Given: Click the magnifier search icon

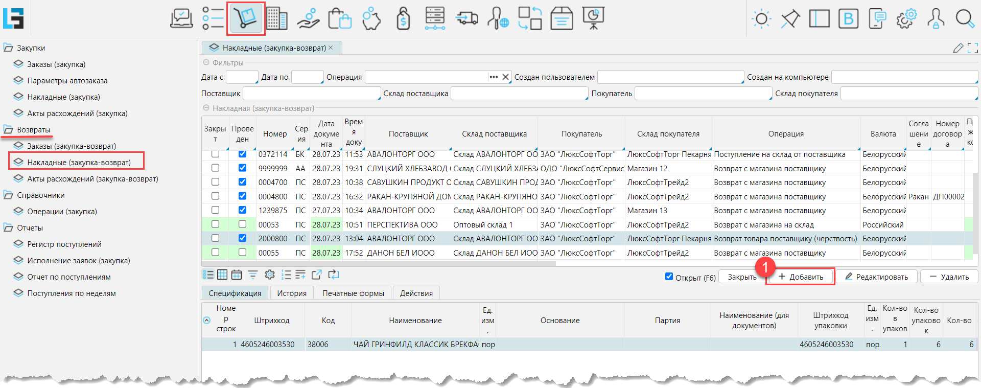Looking at the screenshot, I should 965,19.
